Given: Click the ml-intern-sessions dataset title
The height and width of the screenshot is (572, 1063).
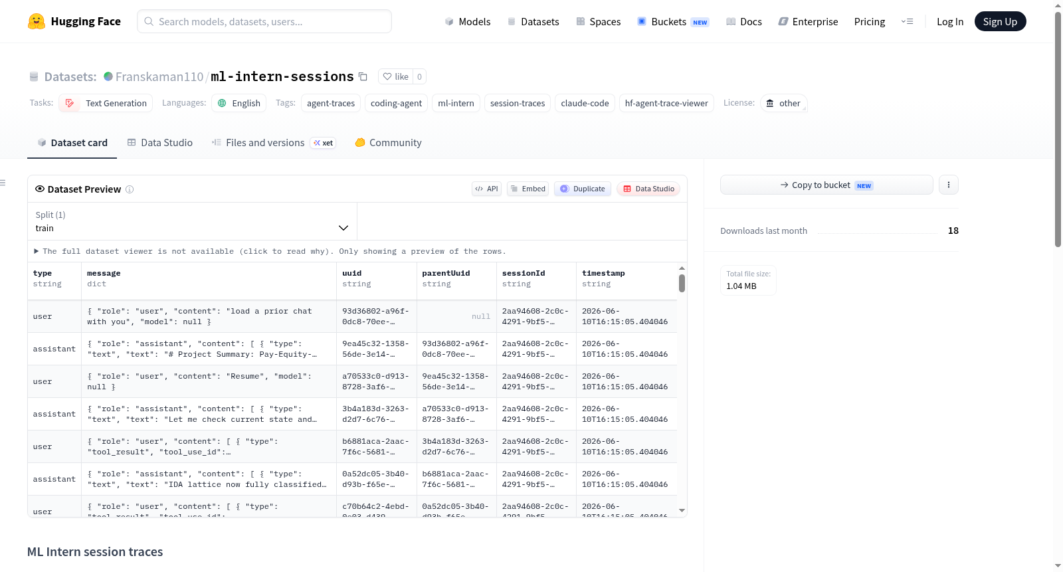Looking at the screenshot, I should [282, 76].
